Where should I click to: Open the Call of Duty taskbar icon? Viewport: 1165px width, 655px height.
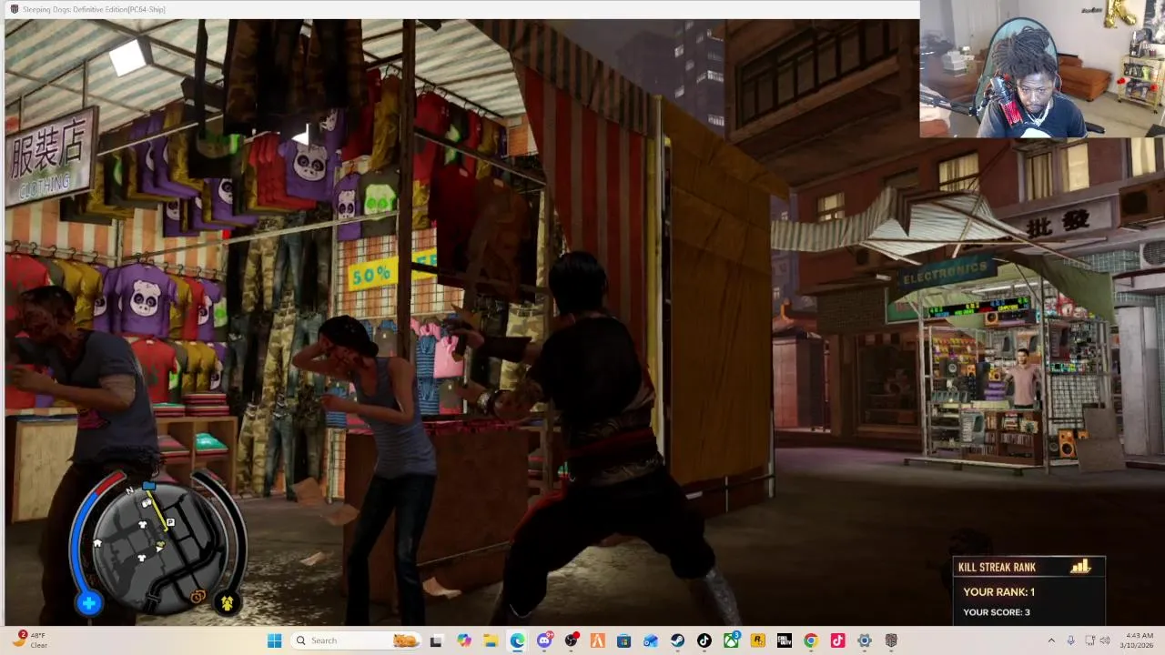point(784,640)
